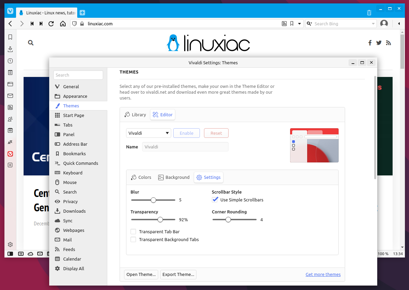Open the Translate panel in the side bar
Viewport: 409px width, 290px height.
pos(10,142)
